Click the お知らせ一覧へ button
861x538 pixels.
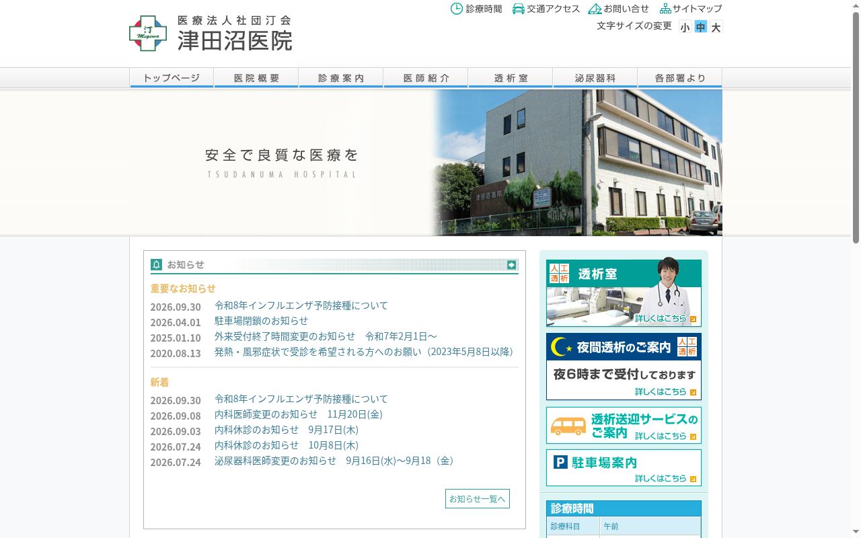478,498
